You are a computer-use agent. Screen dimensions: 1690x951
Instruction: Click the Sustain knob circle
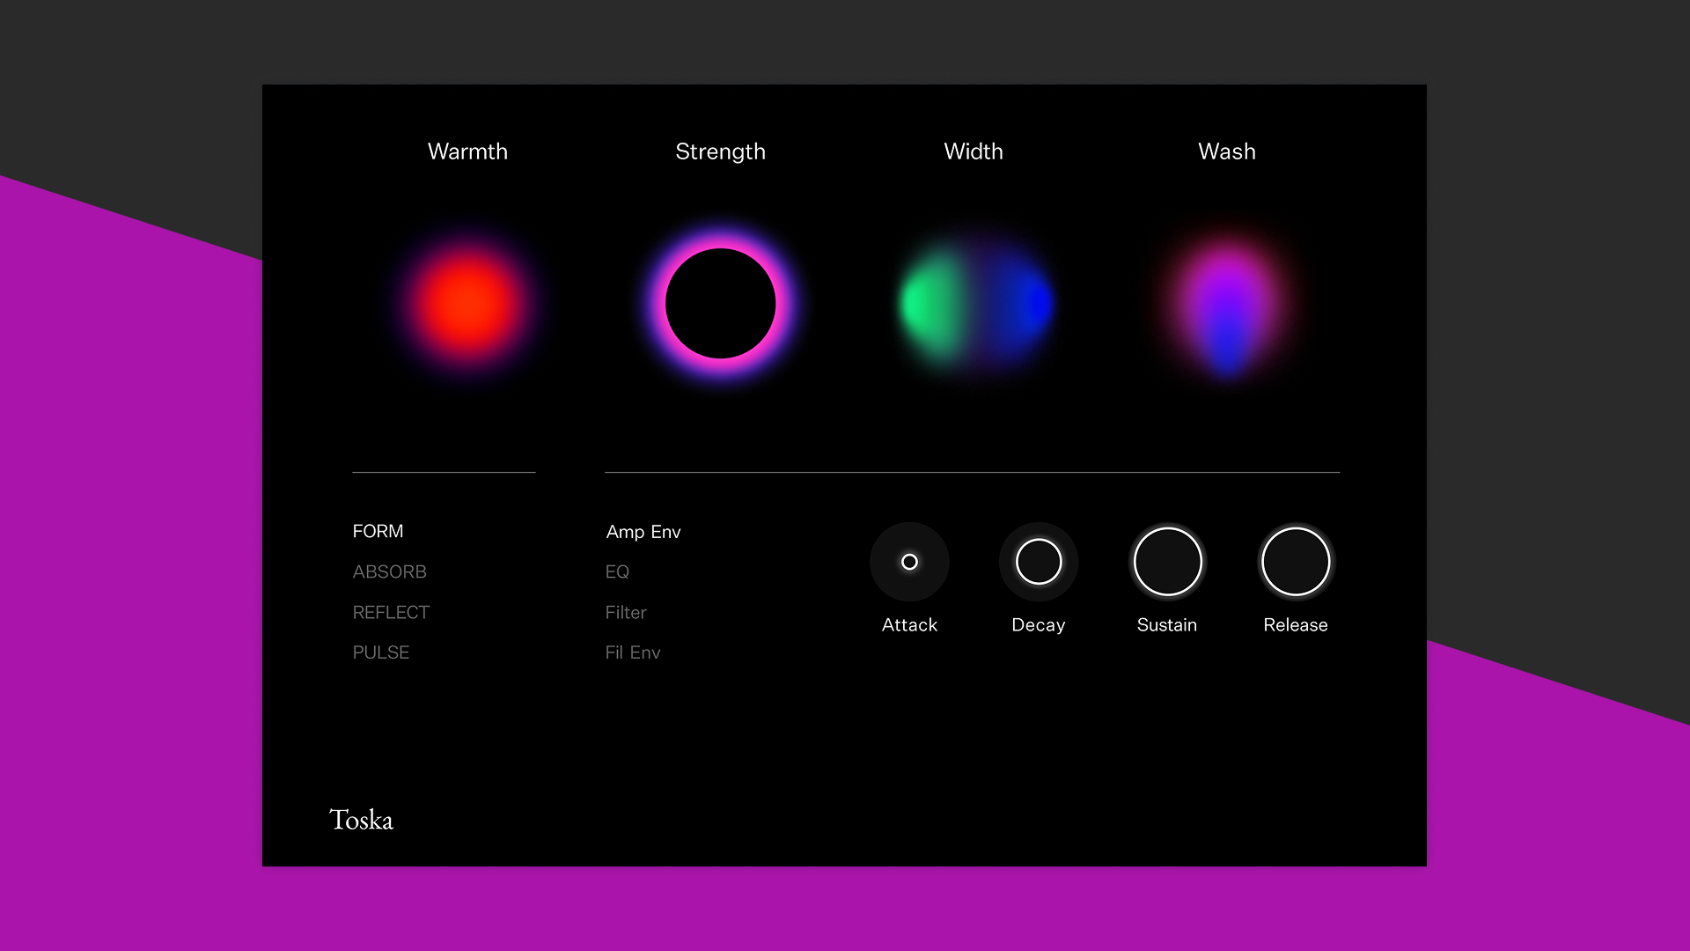pyautogui.click(x=1167, y=562)
